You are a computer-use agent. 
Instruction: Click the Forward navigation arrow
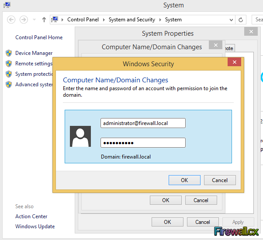(24, 20)
